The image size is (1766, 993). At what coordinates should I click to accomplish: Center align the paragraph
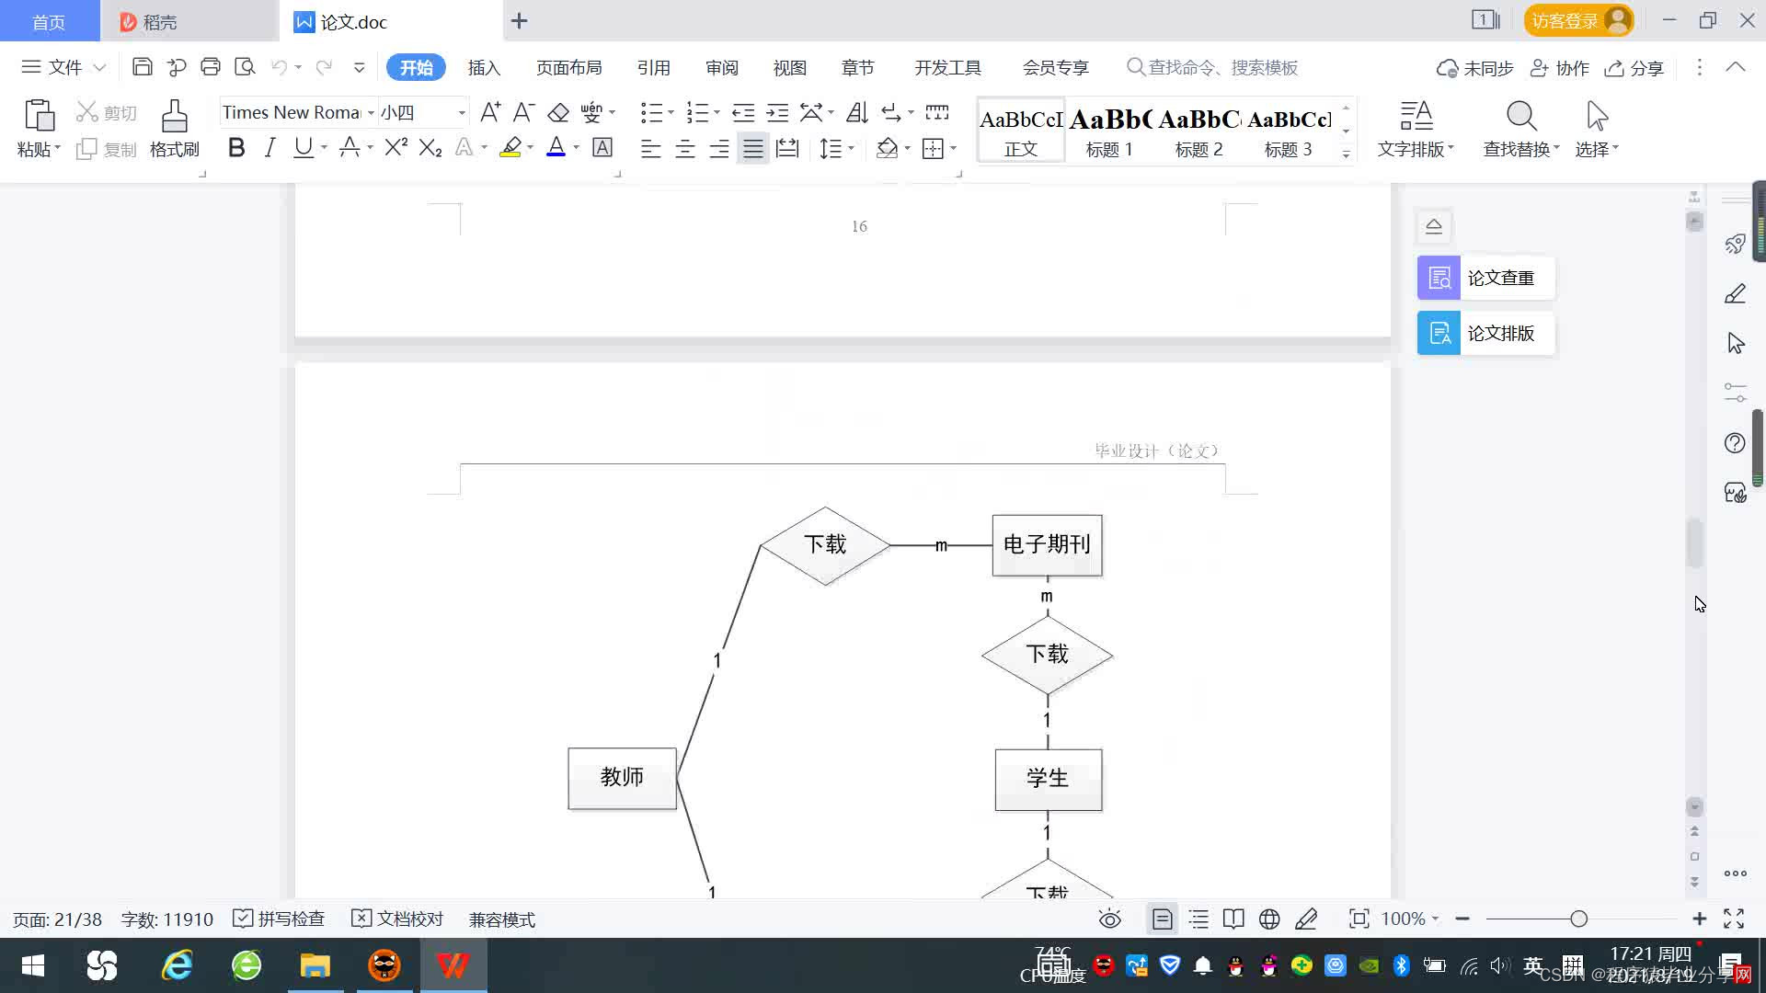click(x=684, y=149)
